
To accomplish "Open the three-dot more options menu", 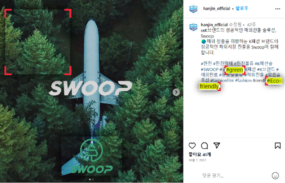I will (x=277, y=9).
